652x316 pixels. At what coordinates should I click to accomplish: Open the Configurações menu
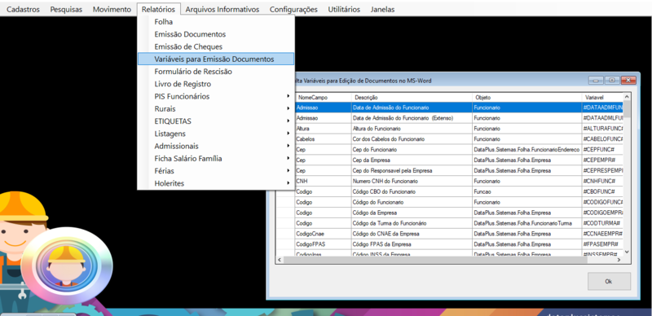293,9
